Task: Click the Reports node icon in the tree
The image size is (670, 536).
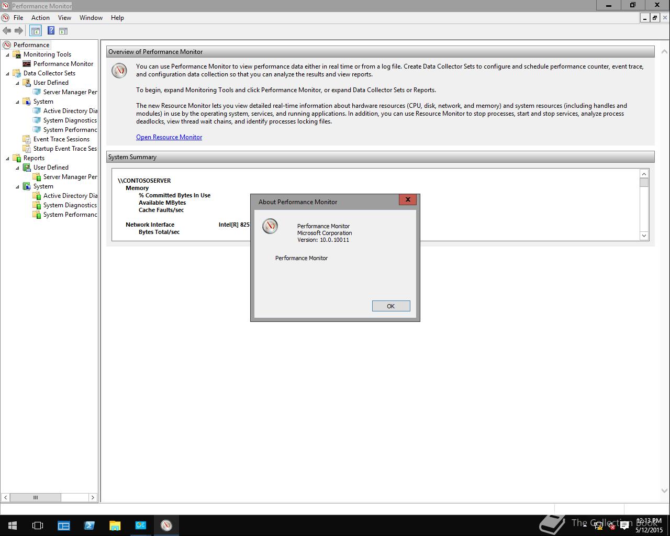Action: pos(17,158)
